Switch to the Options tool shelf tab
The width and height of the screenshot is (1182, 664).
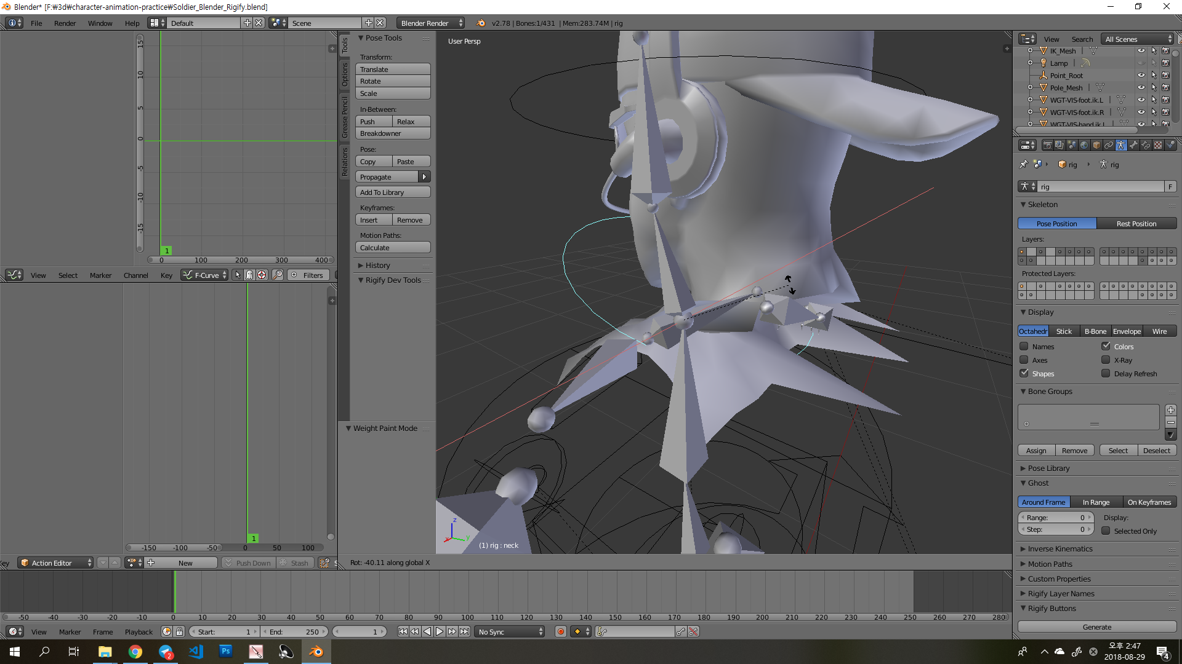pos(345,74)
